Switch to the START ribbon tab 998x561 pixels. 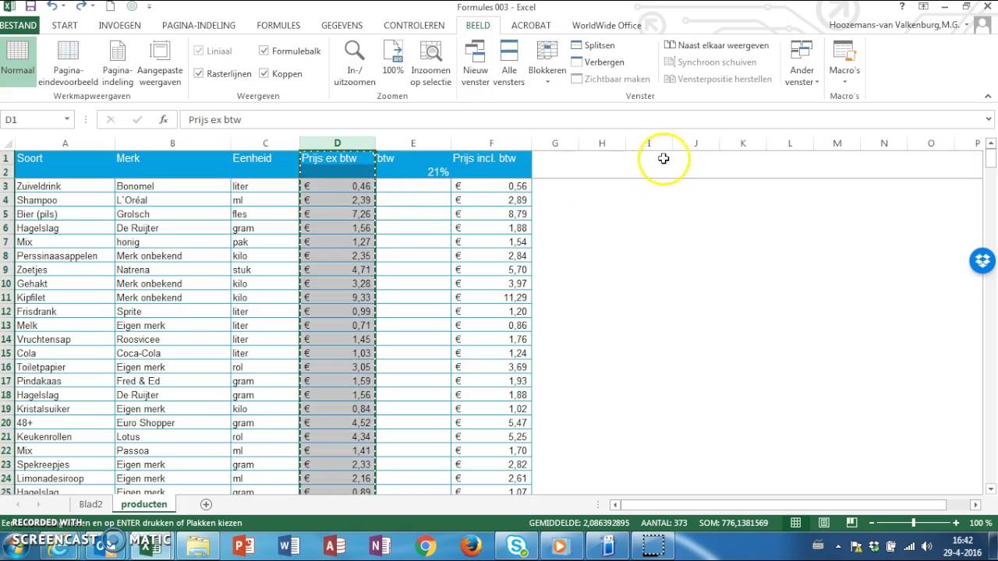pos(65,25)
